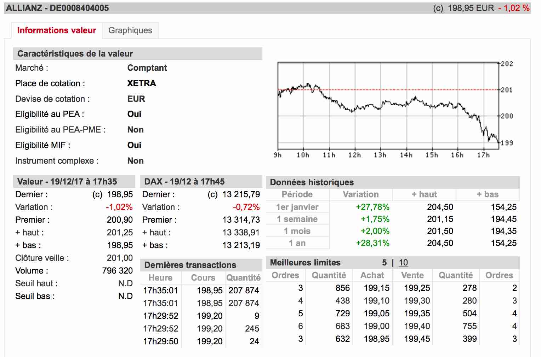Click ALLIANZ - DE0008404005 title
This screenshot has width=541, height=357.
pyautogui.click(x=57, y=8)
